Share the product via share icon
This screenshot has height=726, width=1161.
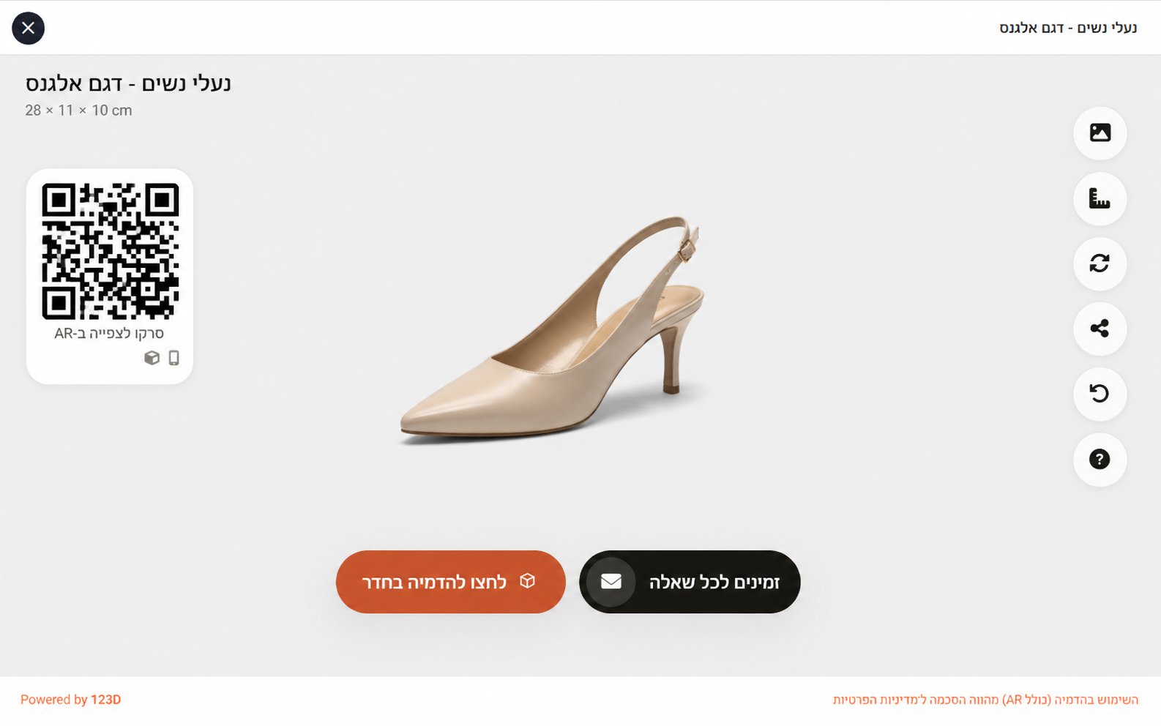coord(1100,329)
